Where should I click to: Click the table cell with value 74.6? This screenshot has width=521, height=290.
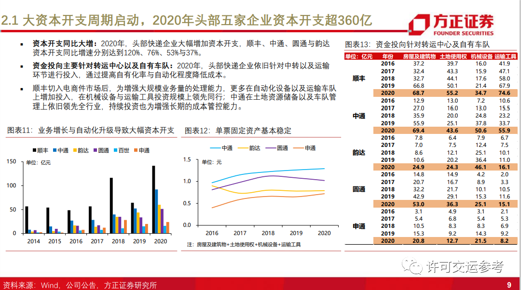(505, 93)
